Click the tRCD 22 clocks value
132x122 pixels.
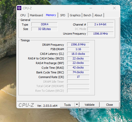click(x=78, y=58)
